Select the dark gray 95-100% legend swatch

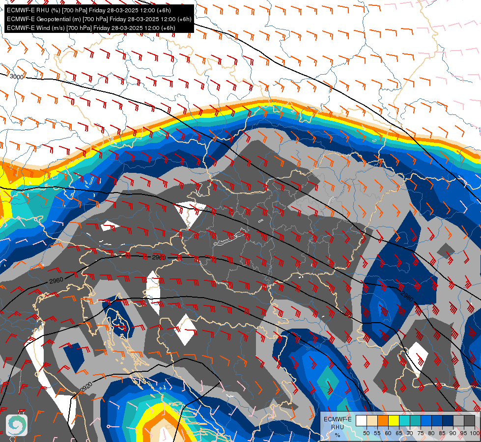(x=469, y=420)
